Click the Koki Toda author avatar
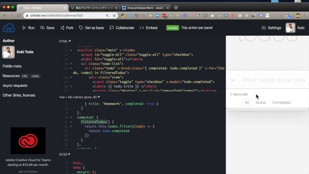Image resolution: width=309 pixels, height=174 pixels. point(8,52)
